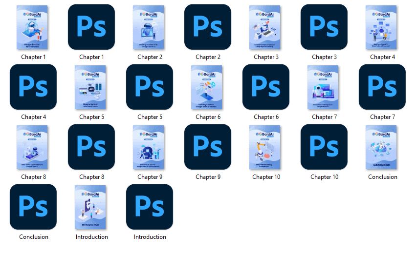416x254 pixels.
Task: Pick the Chapter 7 book cover image thumbnail
Action: coord(323,87)
